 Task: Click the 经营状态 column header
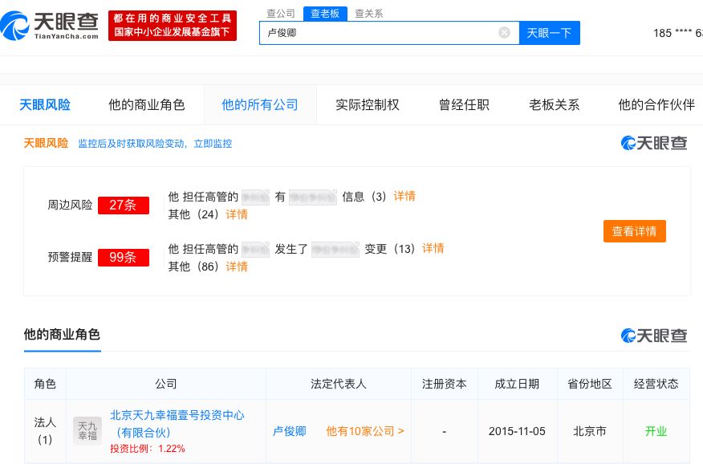pyautogui.click(x=656, y=384)
